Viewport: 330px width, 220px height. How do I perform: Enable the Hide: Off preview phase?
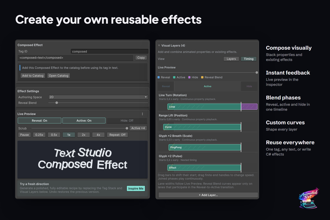click(127, 120)
